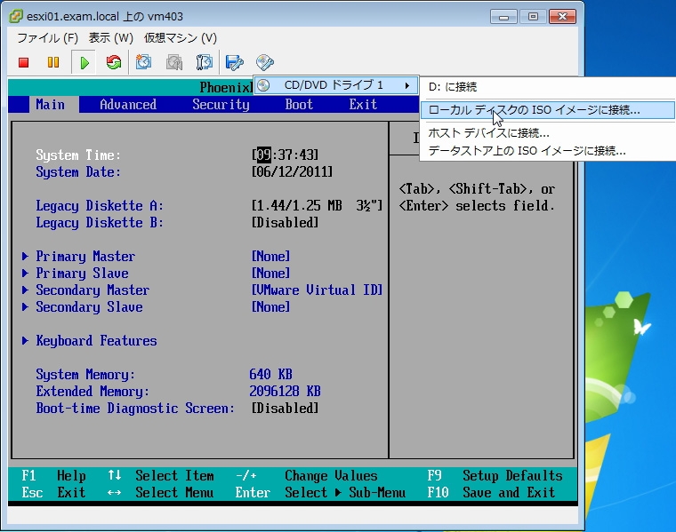The width and height of the screenshot is (676, 532).
Task: Expand the Primary Slave submenu arrow
Action: click(25, 274)
